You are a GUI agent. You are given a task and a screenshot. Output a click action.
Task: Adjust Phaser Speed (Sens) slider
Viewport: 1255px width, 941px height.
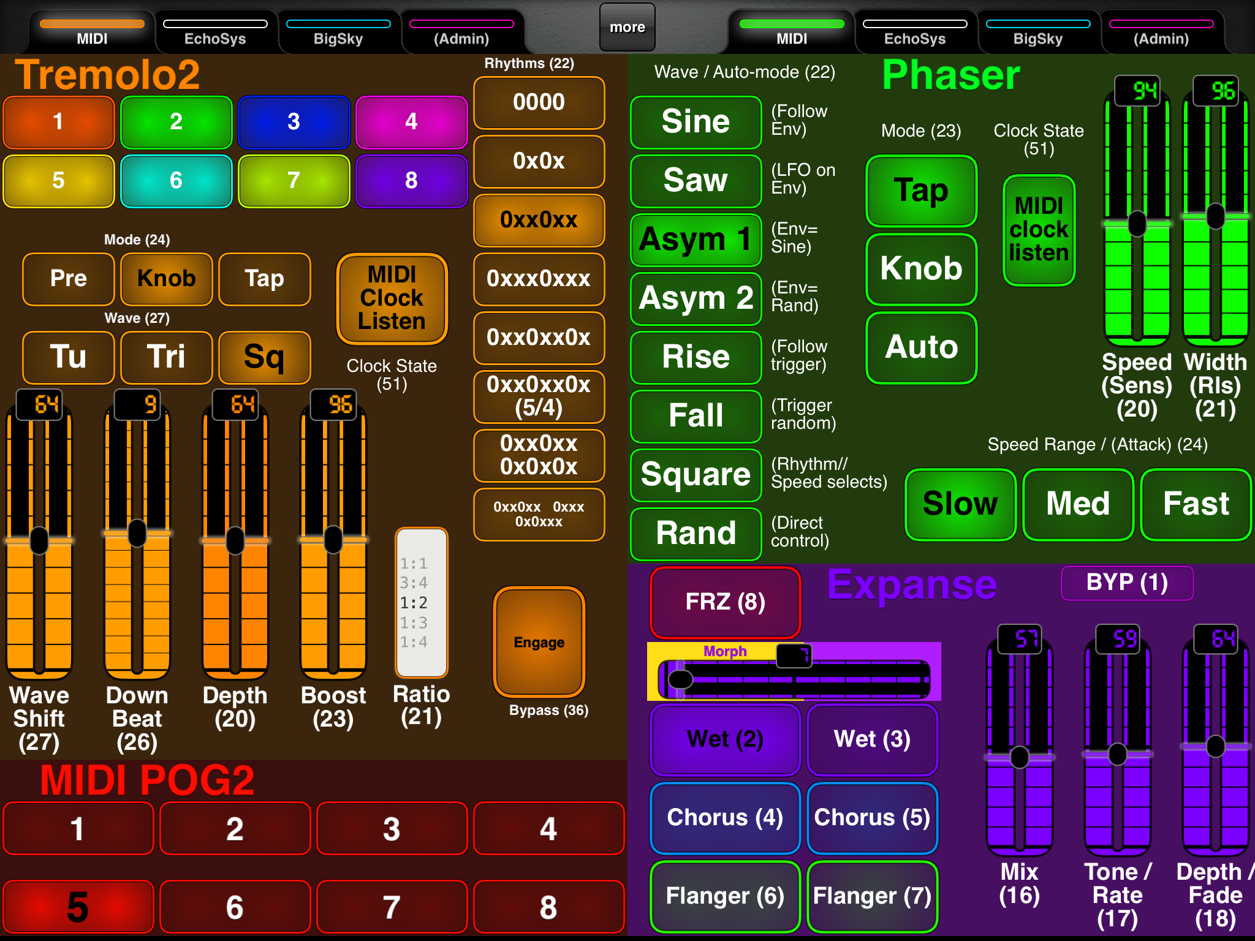coord(1137,224)
